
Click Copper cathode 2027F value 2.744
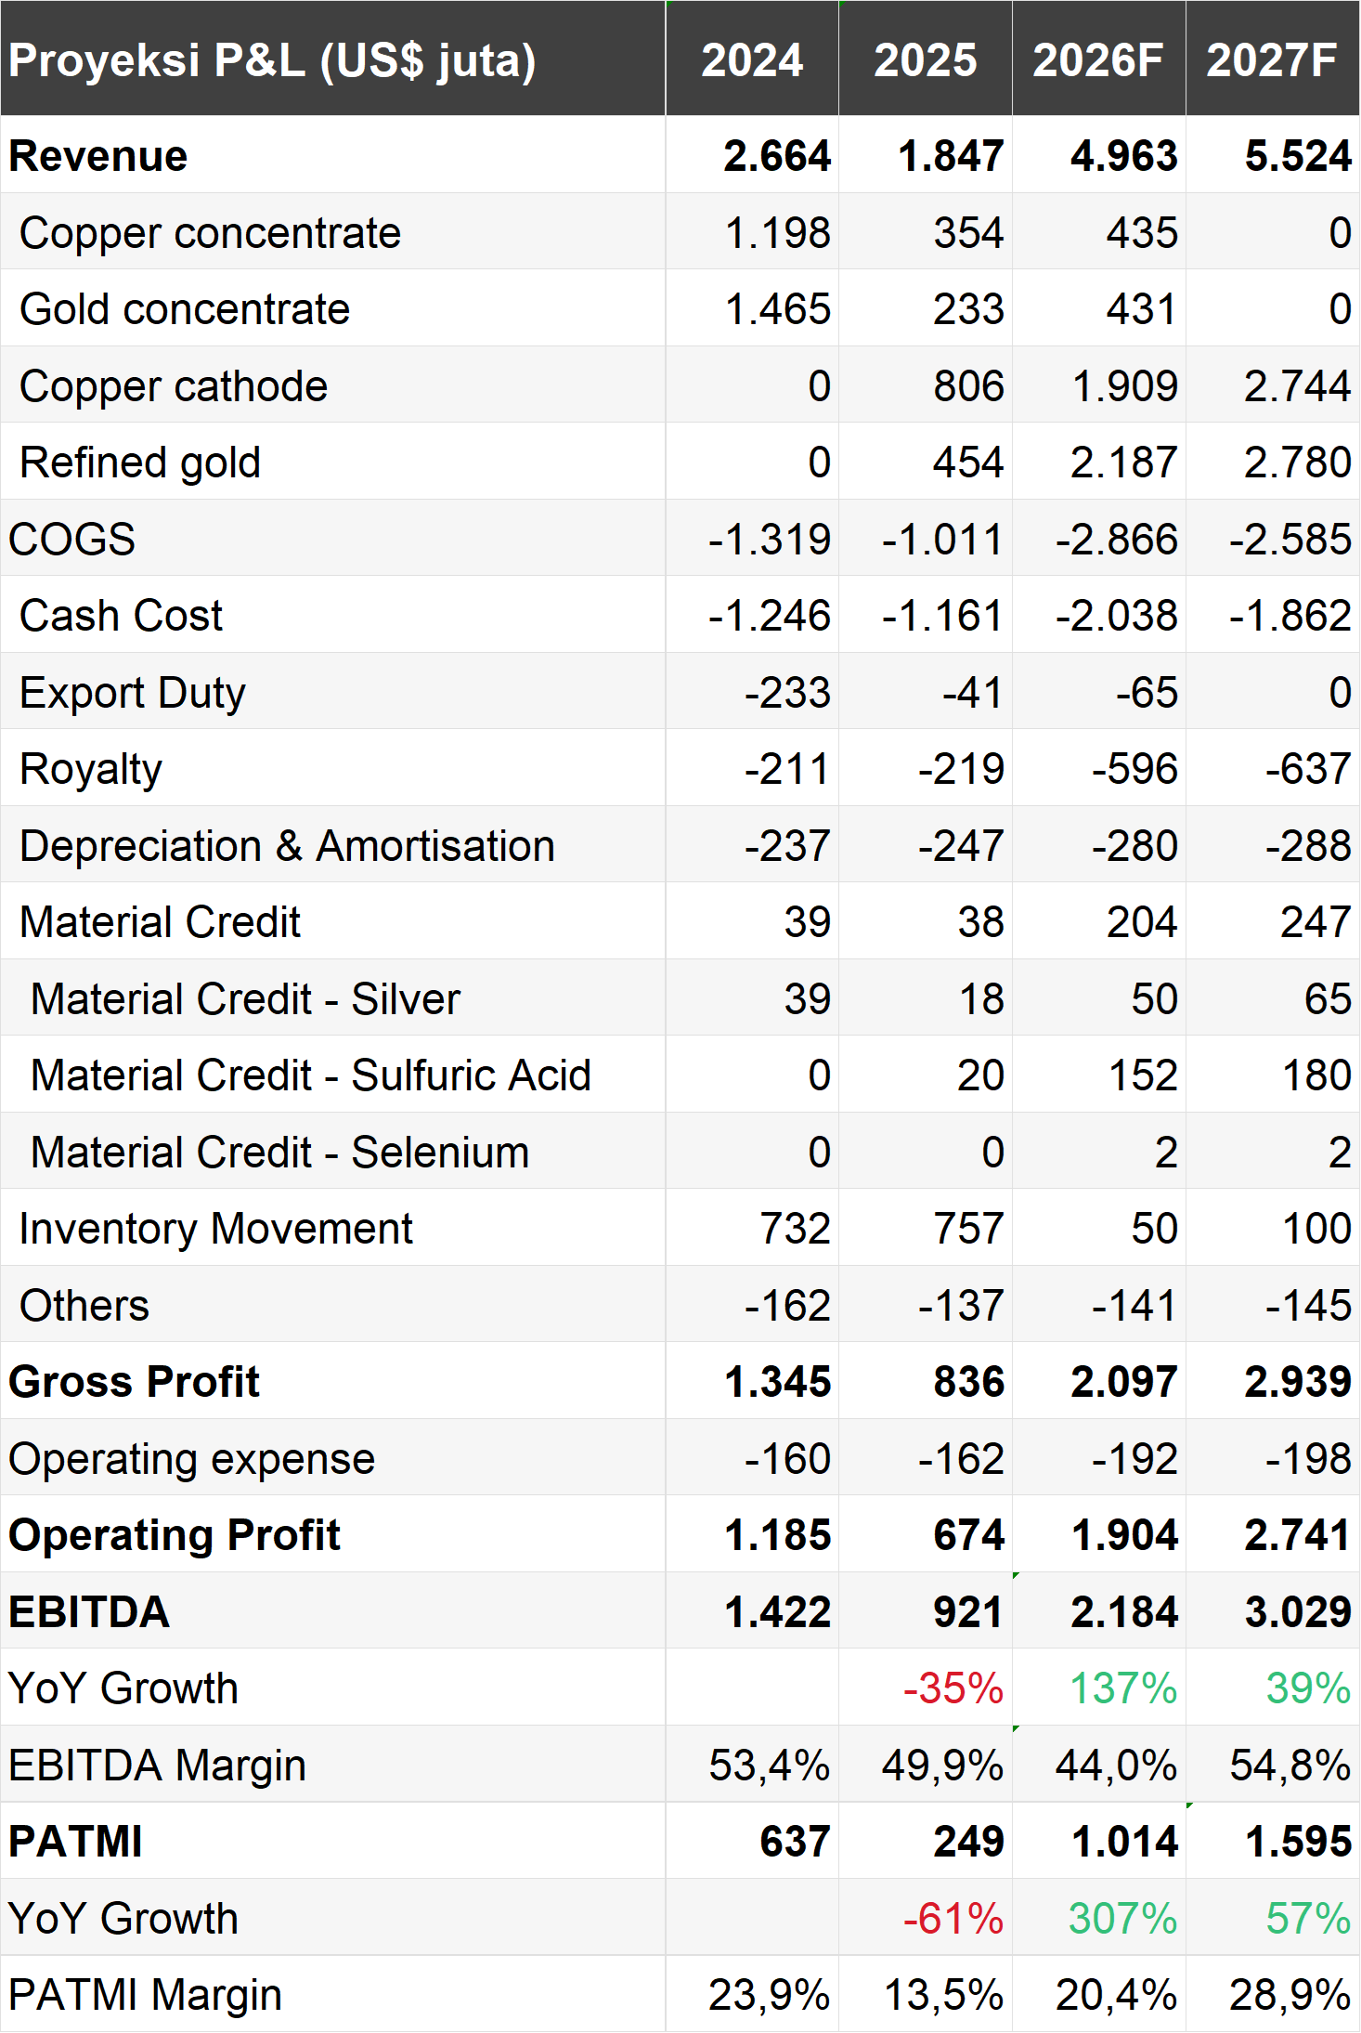coord(1297,385)
